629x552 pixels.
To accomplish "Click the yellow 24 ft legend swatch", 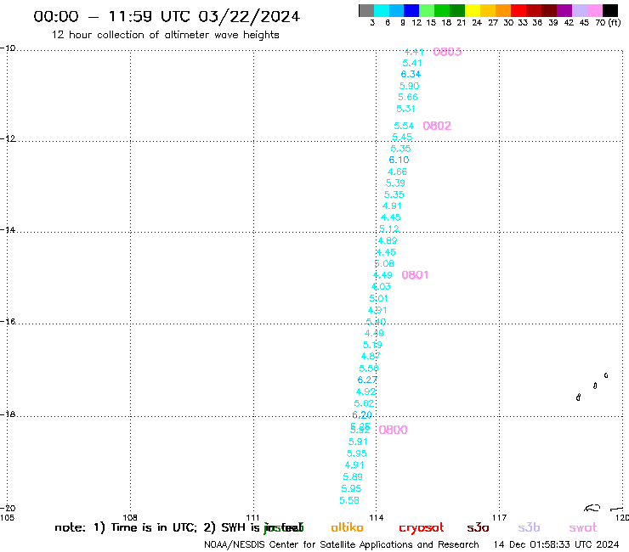I will click(473, 10).
